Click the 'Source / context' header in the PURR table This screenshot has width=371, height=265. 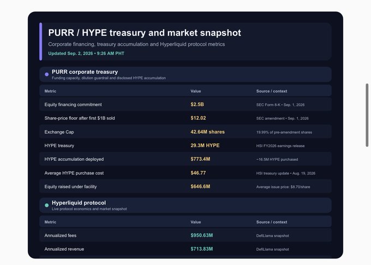pyautogui.click(x=272, y=91)
